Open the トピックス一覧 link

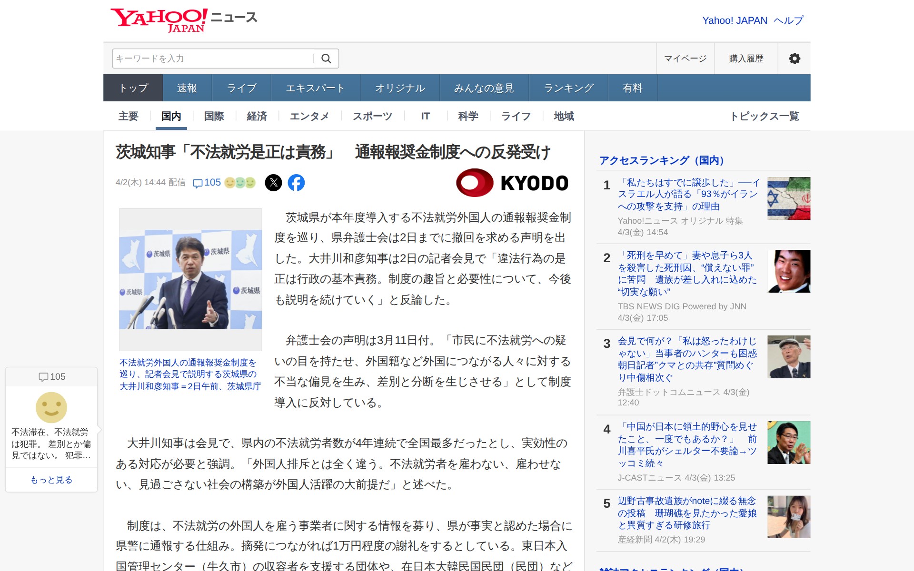click(766, 116)
